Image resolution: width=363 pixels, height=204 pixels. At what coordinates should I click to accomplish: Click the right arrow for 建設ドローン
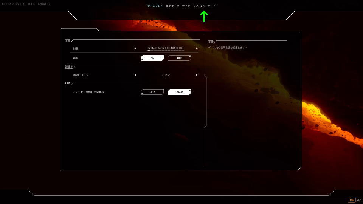click(197, 75)
